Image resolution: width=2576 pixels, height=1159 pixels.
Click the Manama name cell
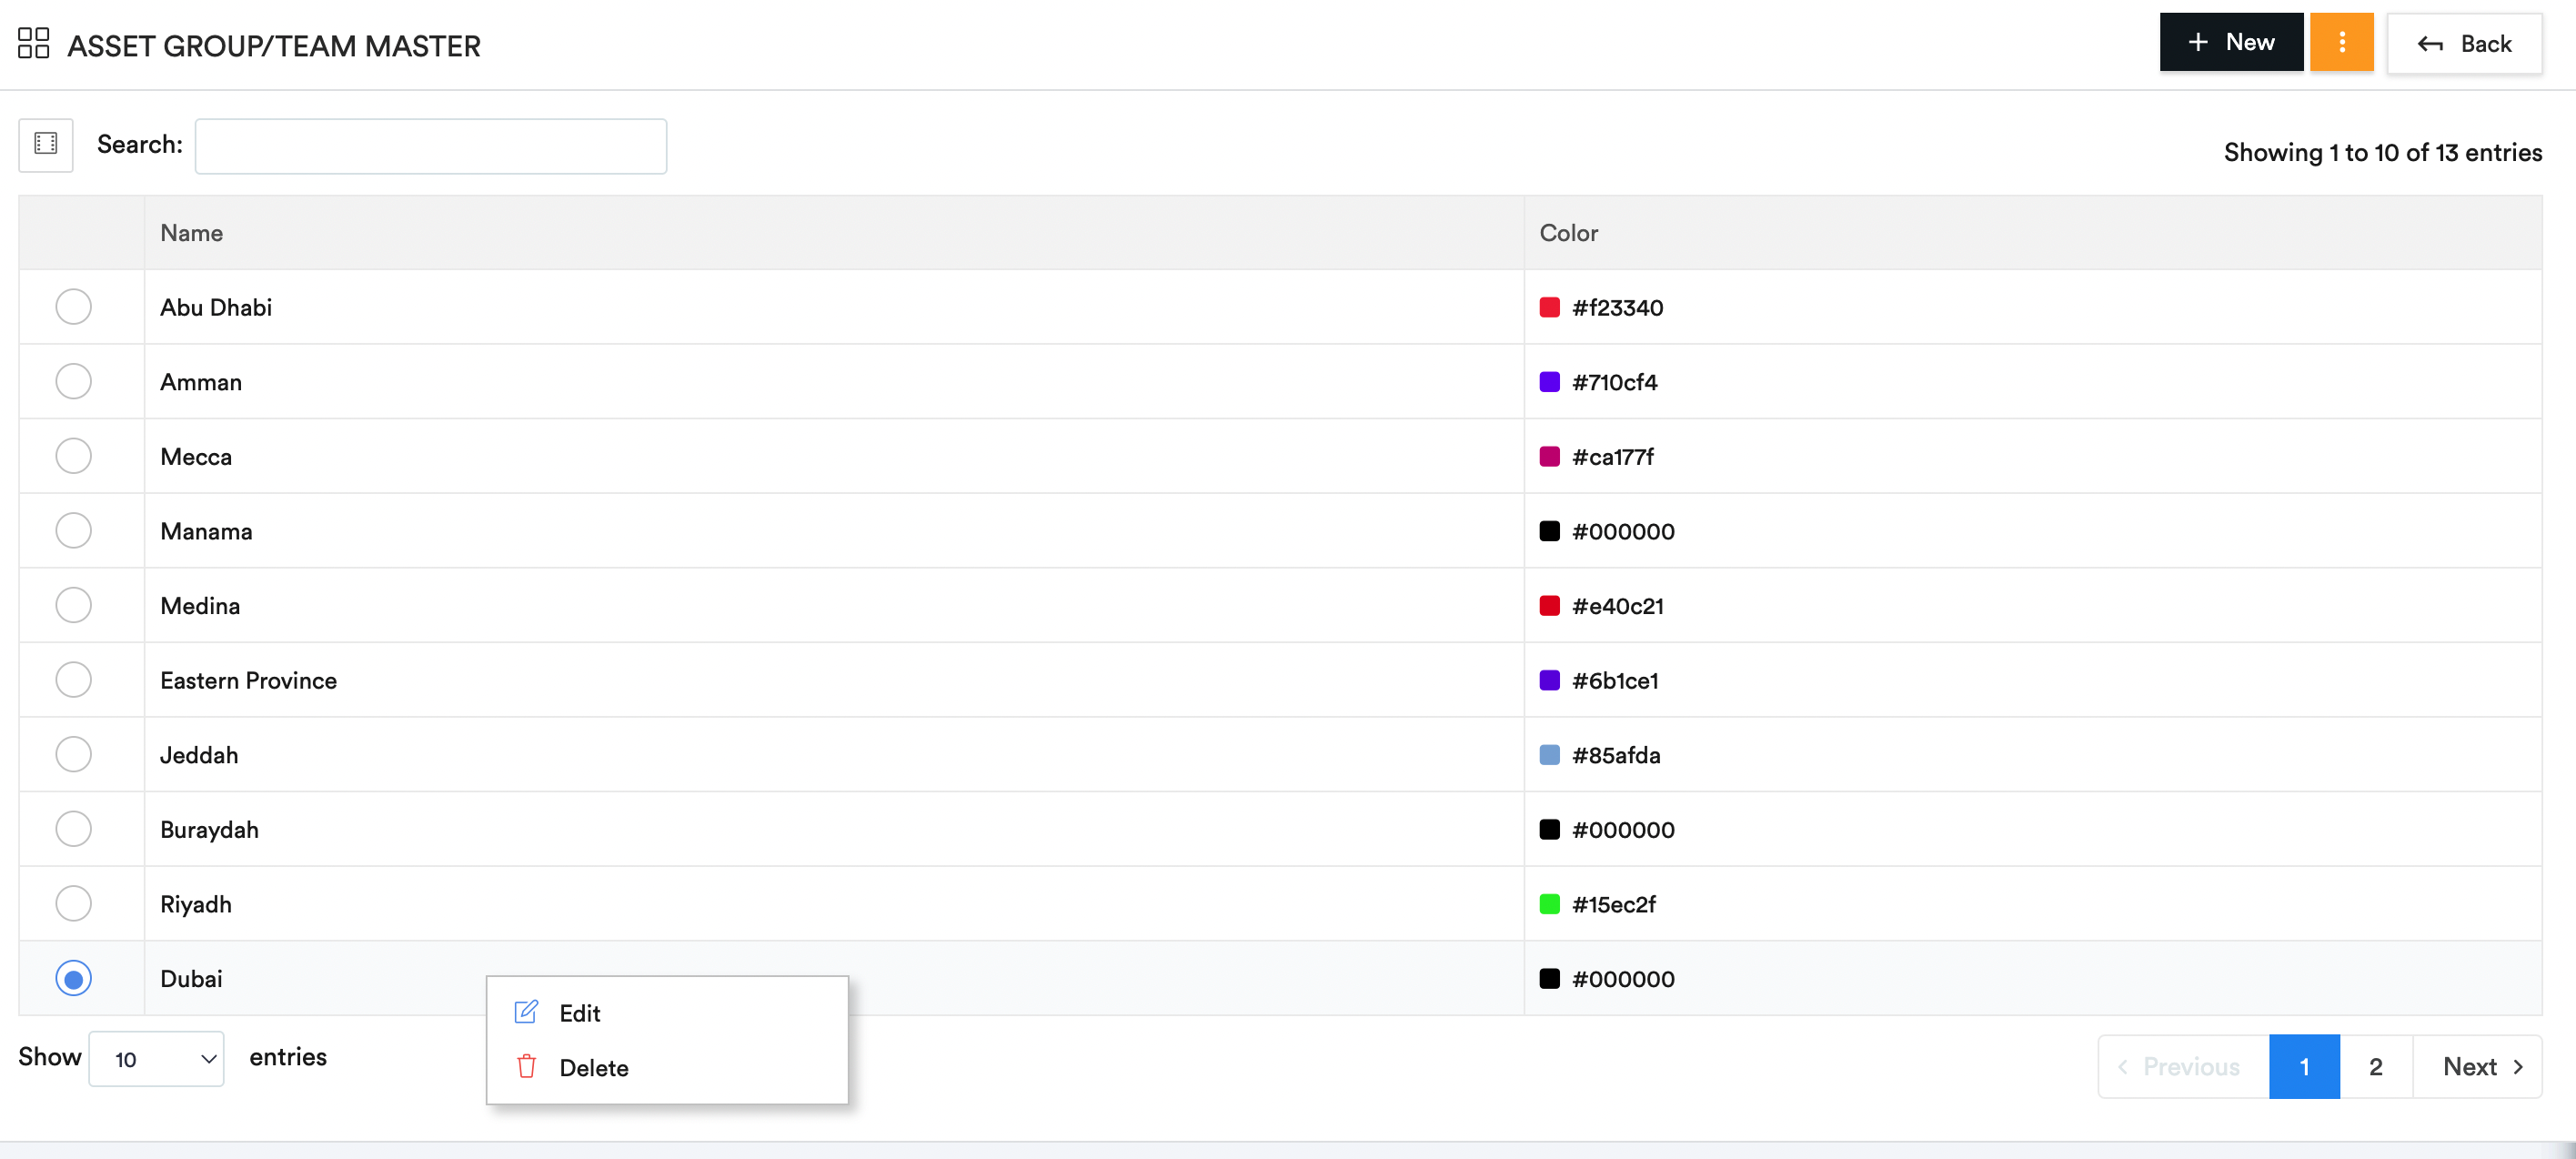pos(834,530)
